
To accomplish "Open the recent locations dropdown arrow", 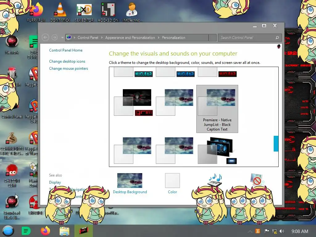I will click(62, 38).
